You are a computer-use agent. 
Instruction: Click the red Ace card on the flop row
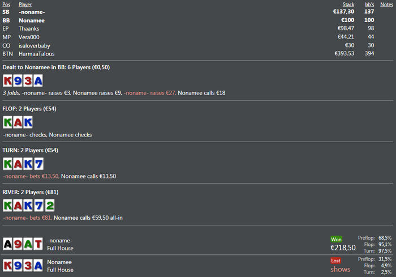[x=18, y=122]
